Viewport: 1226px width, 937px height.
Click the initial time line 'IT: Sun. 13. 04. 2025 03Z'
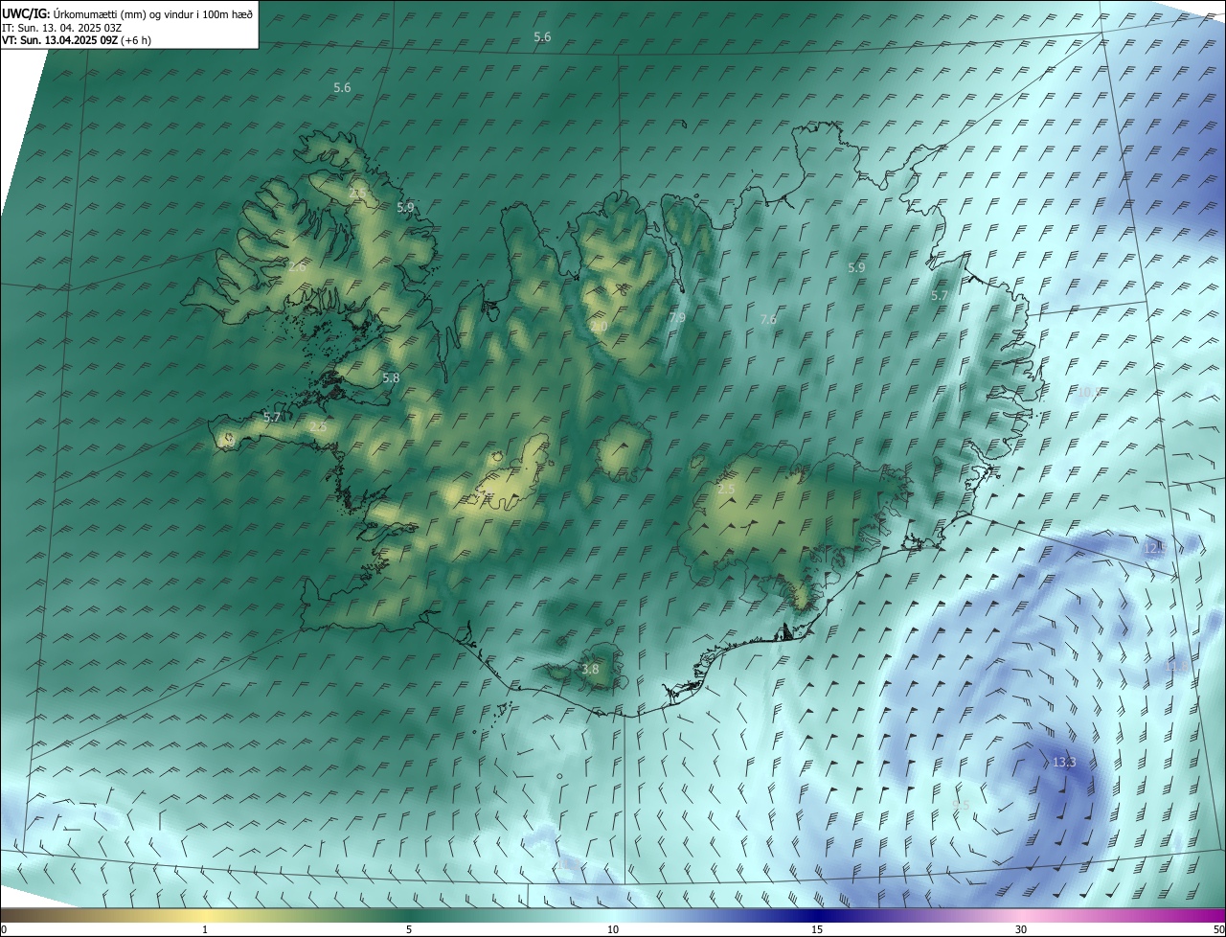61,27
